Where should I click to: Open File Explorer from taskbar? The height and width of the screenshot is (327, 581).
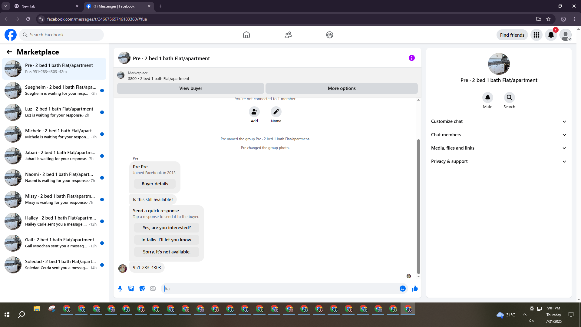pyautogui.click(x=37, y=309)
